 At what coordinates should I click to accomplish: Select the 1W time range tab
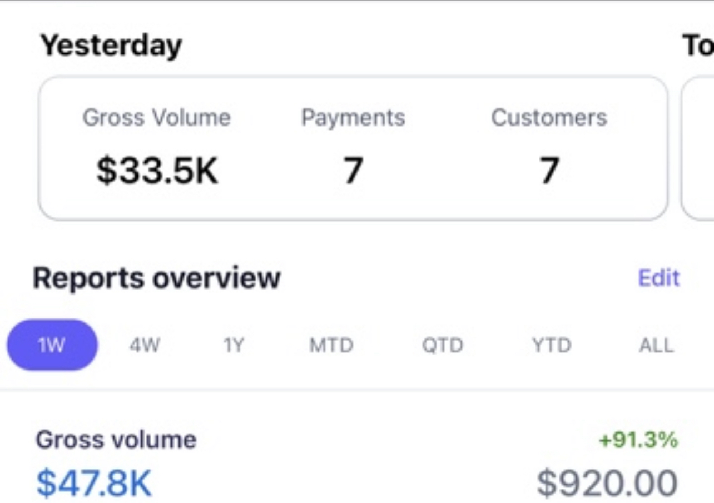(52, 345)
